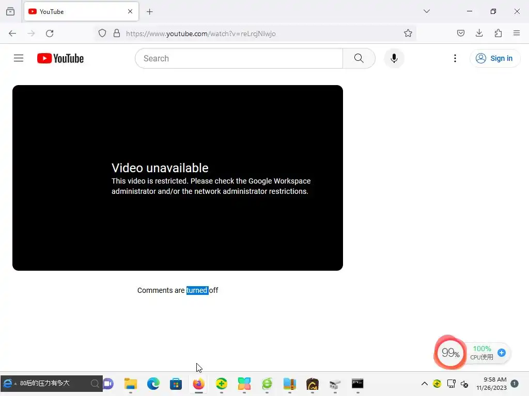Reload the current page

50,34
